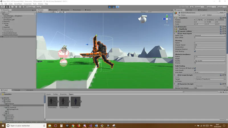Toggle the Static checkbox
The height and width of the screenshot is (128, 228).
point(219,13)
